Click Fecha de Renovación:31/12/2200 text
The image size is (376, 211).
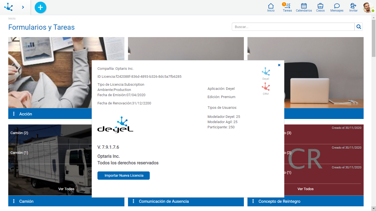124,103
